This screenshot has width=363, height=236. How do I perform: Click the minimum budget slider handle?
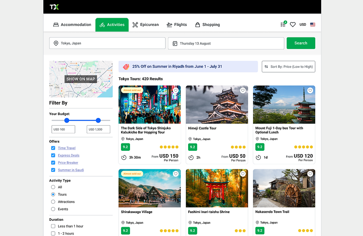[67, 120]
